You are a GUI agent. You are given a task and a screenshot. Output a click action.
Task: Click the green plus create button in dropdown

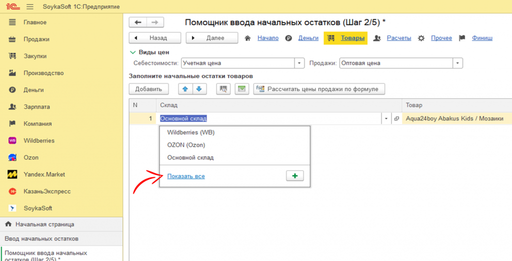[x=294, y=176]
